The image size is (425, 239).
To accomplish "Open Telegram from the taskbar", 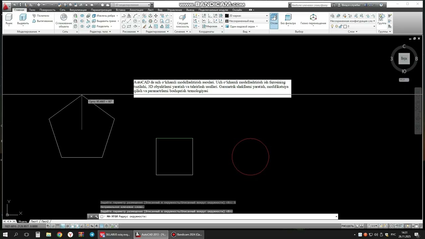I will click(x=92, y=234).
